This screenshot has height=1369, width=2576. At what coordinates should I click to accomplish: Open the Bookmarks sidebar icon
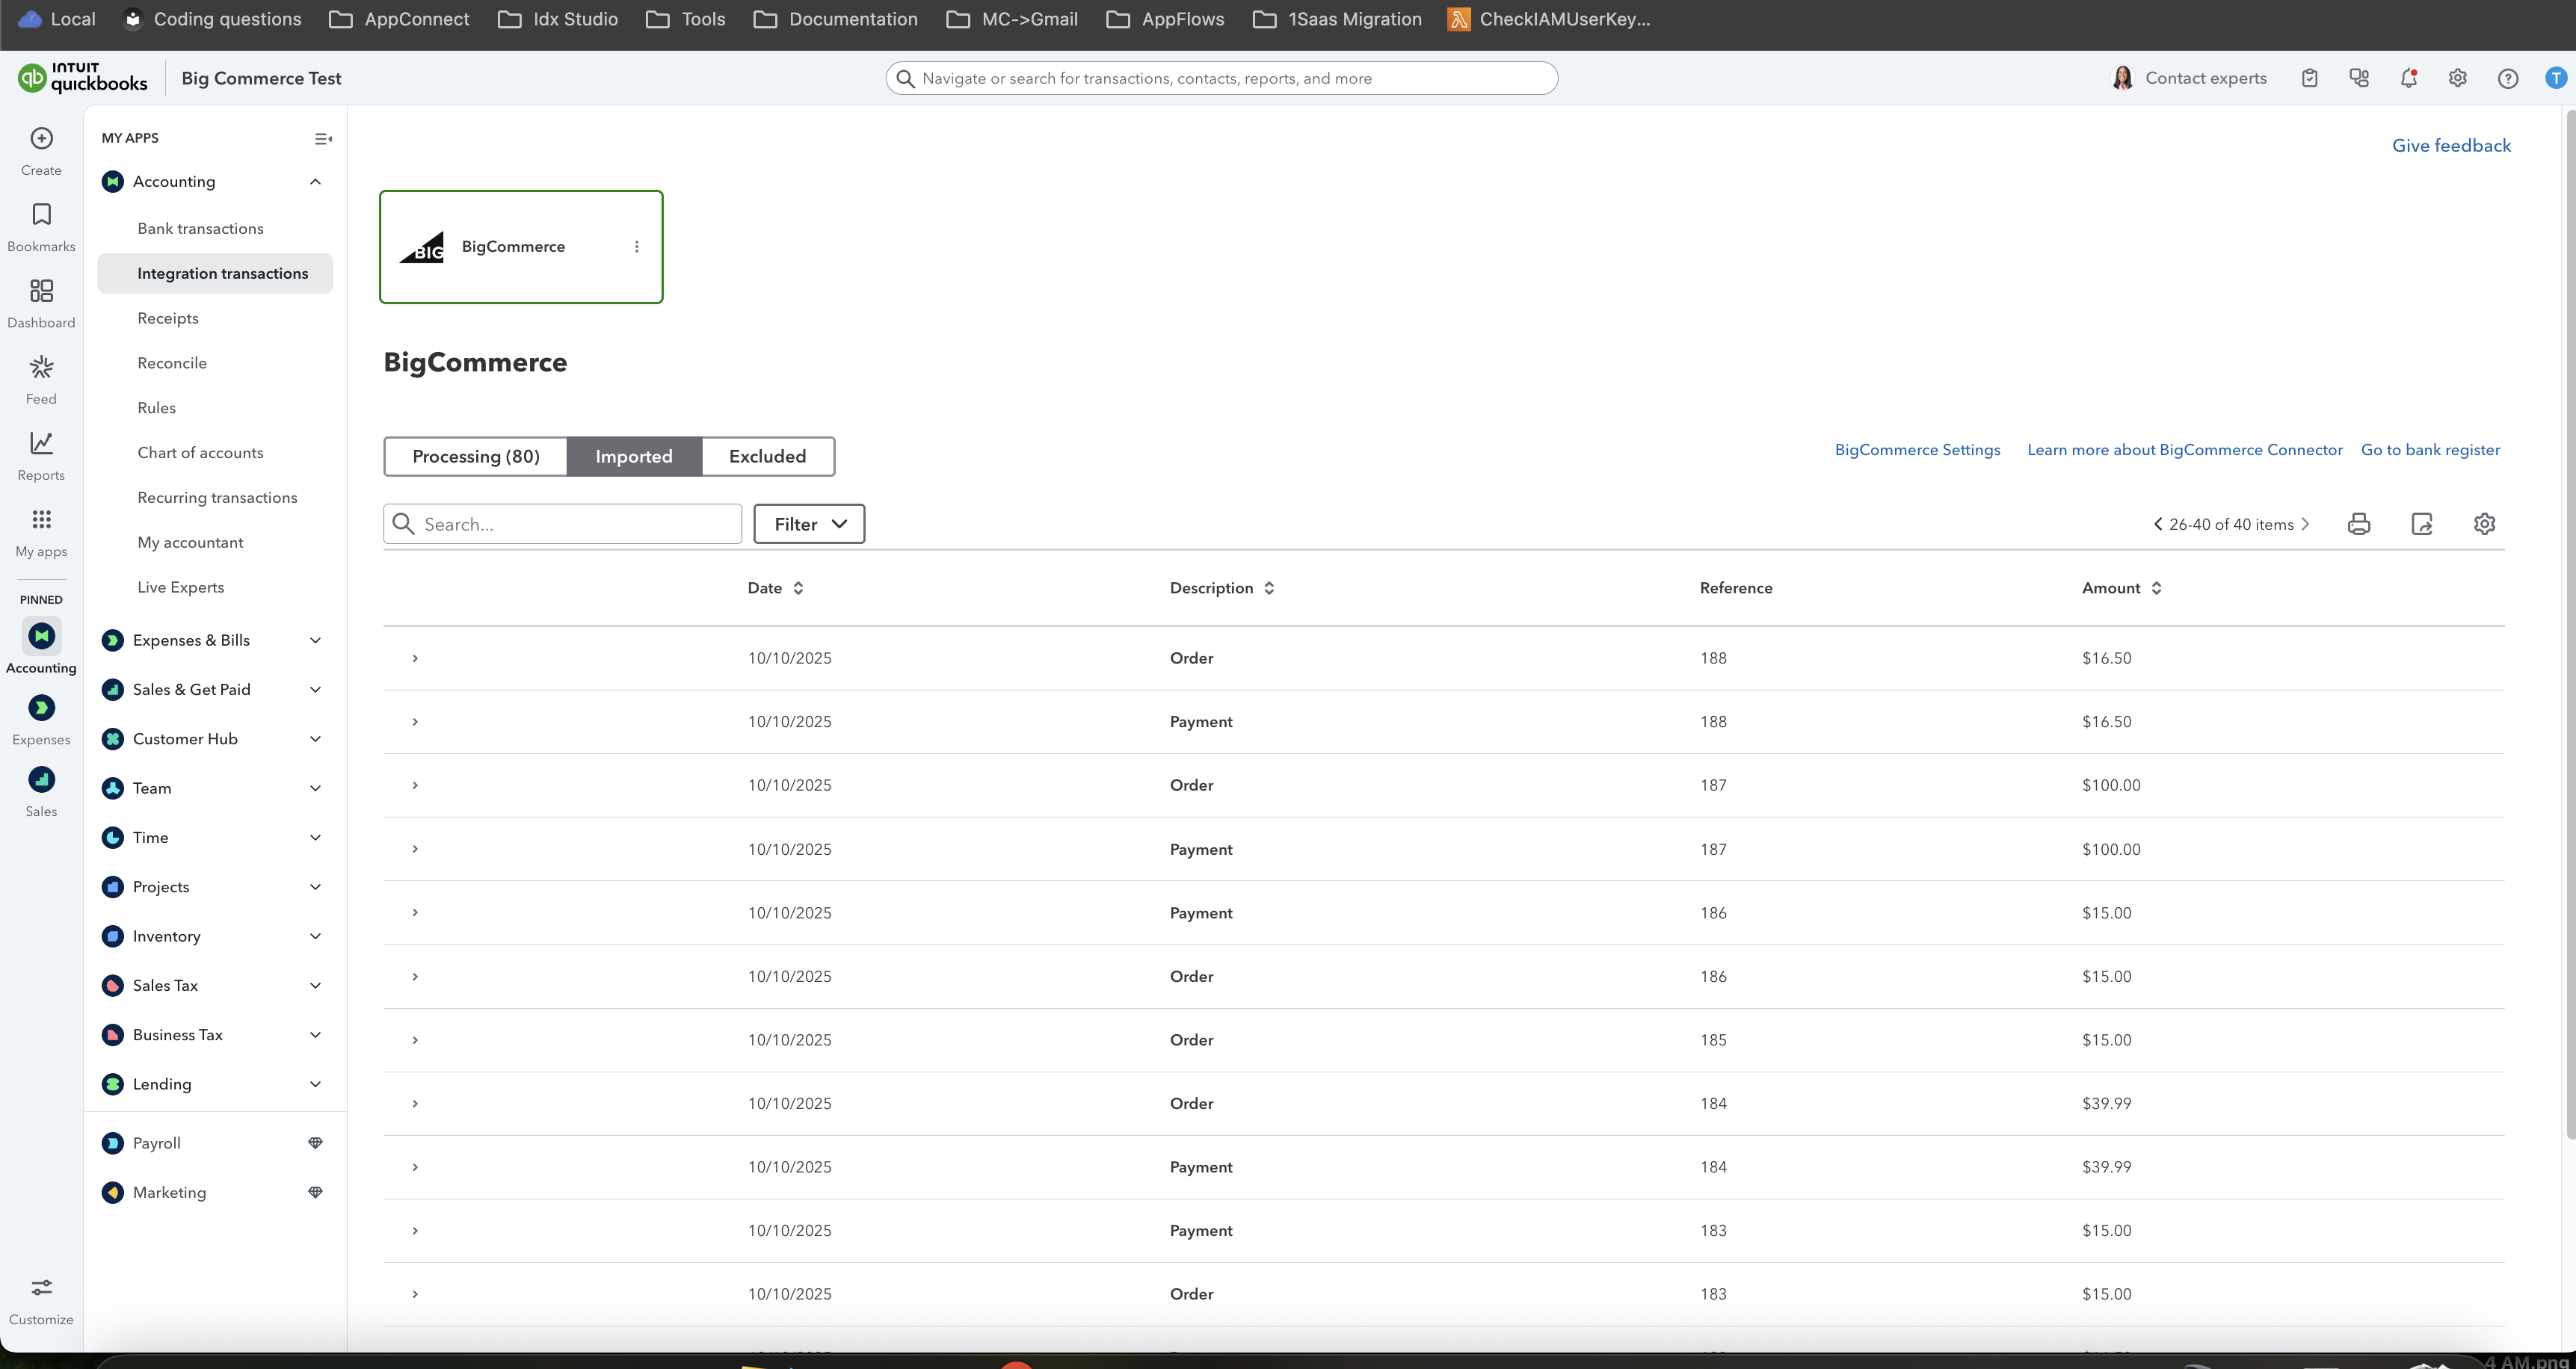coord(41,214)
